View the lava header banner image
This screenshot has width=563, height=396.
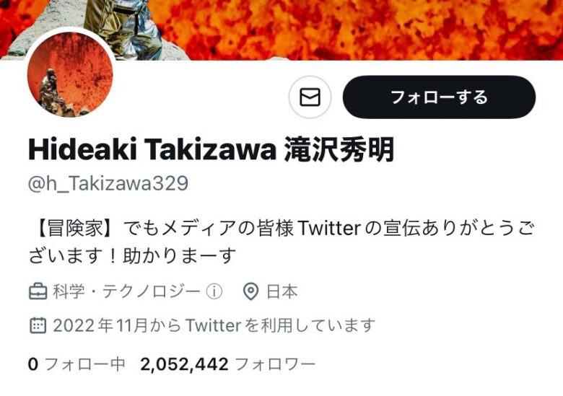coord(281,30)
